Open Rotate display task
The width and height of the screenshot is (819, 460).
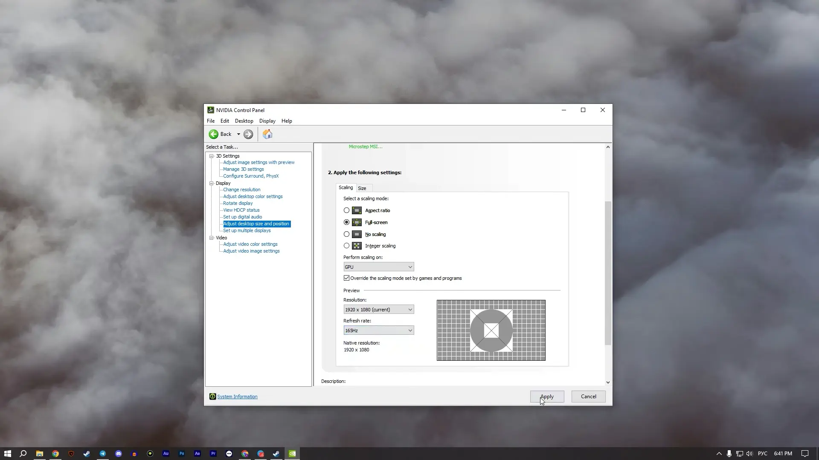pyautogui.click(x=238, y=203)
